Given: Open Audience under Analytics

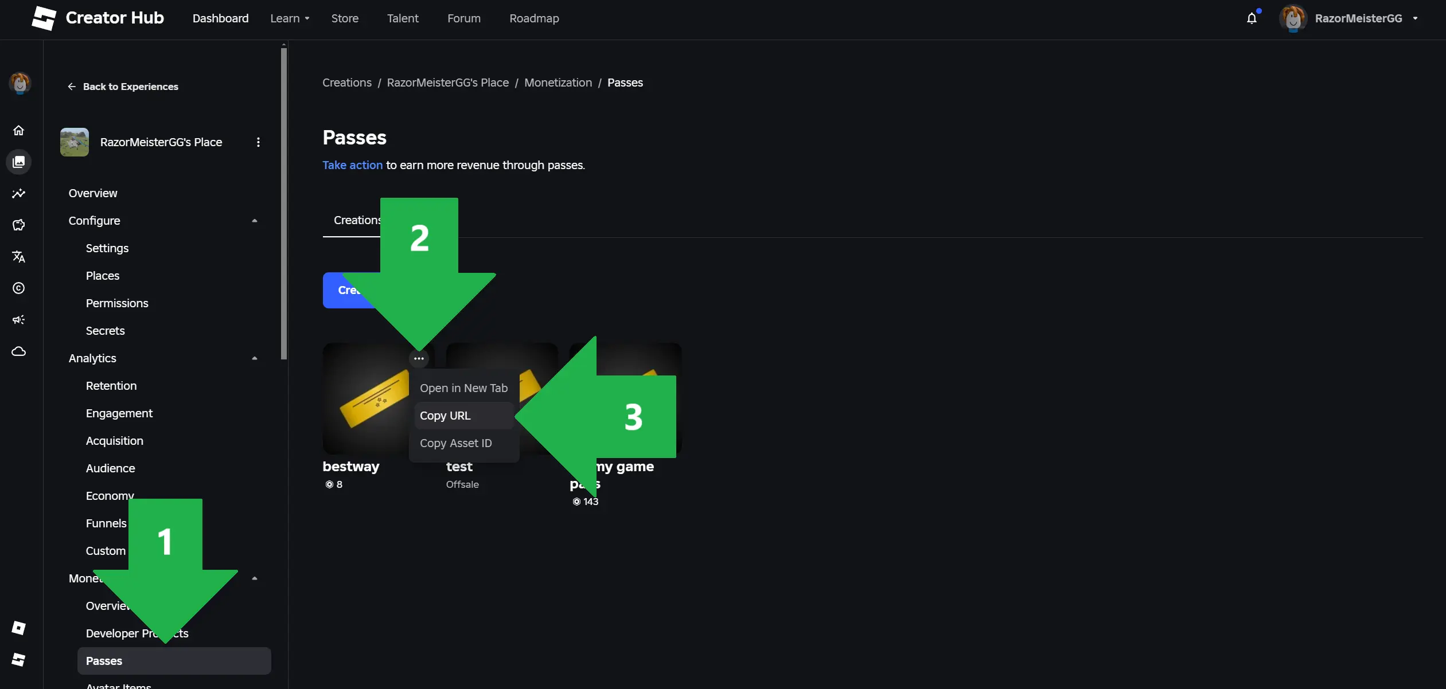Looking at the screenshot, I should [x=111, y=468].
